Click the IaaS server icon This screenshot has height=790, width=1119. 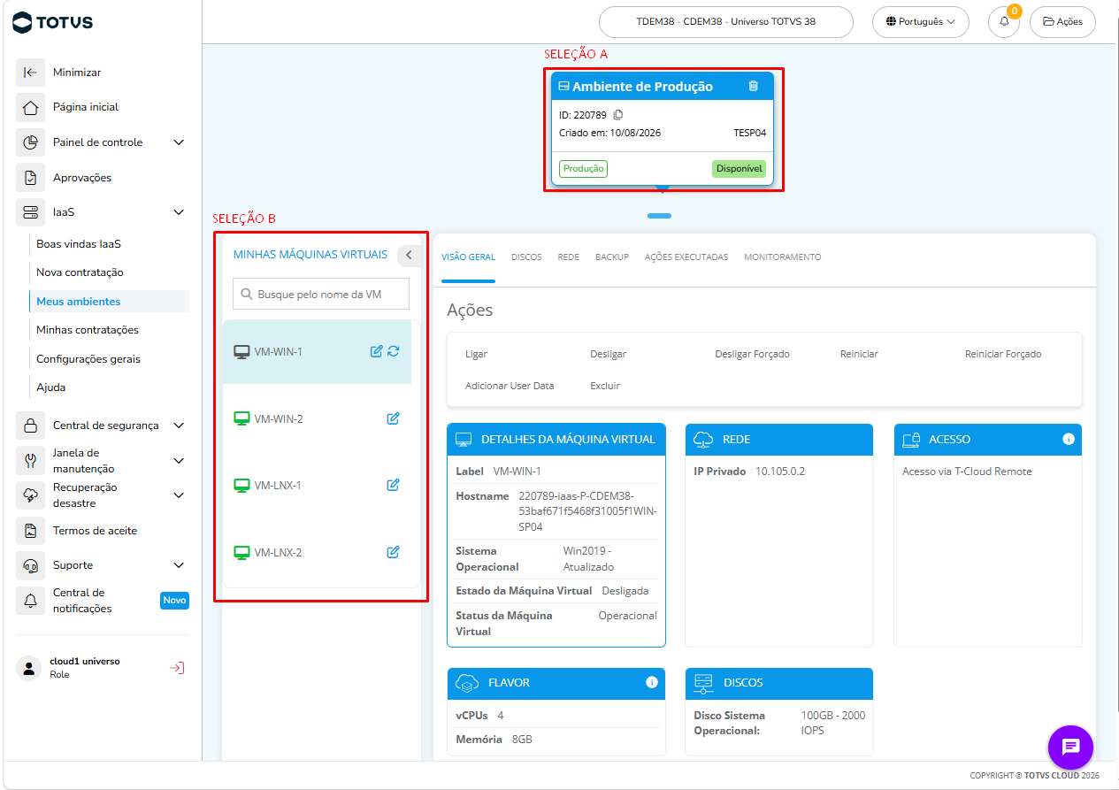[30, 212]
